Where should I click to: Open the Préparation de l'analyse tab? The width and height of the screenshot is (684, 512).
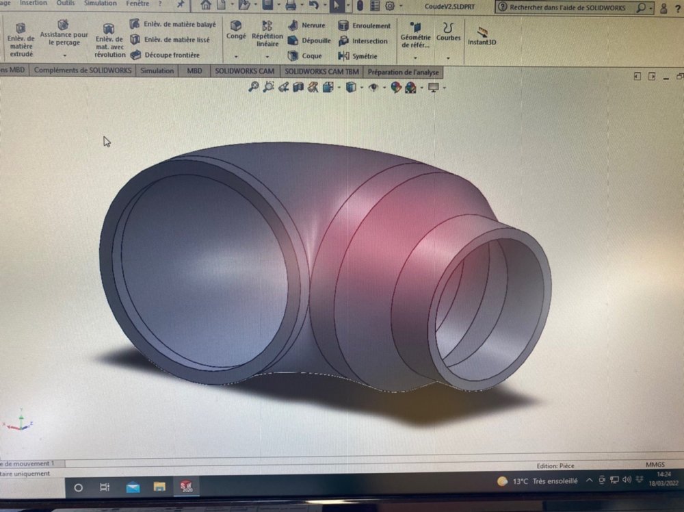(x=403, y=72)
